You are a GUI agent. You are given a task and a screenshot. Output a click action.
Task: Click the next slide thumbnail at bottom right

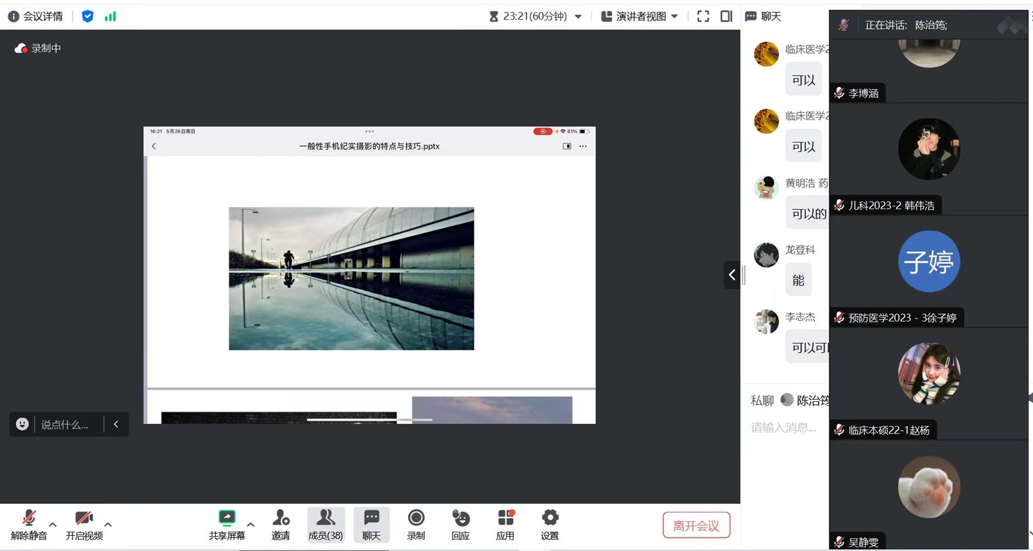tap(492, 410)
